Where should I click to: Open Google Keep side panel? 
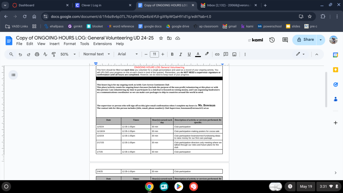click(335, 70)
